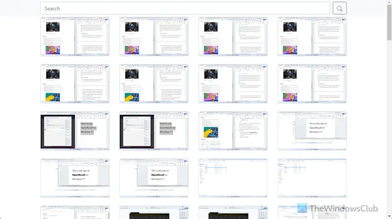
Task: Open the second File Explorer window thumbnail
Action: 312,178
